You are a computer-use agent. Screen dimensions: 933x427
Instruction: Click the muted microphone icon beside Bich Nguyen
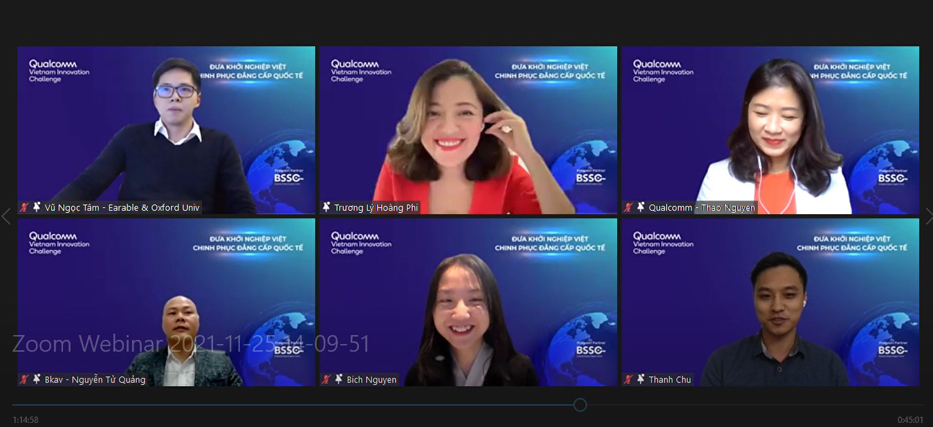click(x=326, y=379)
